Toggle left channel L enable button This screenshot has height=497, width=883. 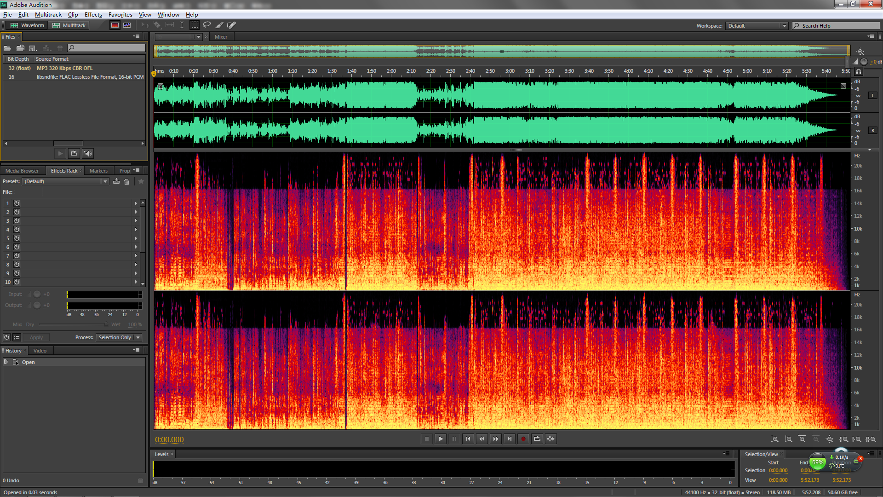pos(872,96)
